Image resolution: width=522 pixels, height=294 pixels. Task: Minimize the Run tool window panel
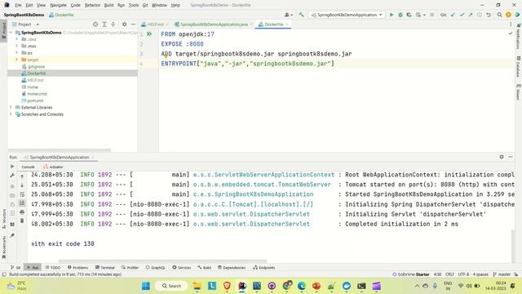click(511, 157)
